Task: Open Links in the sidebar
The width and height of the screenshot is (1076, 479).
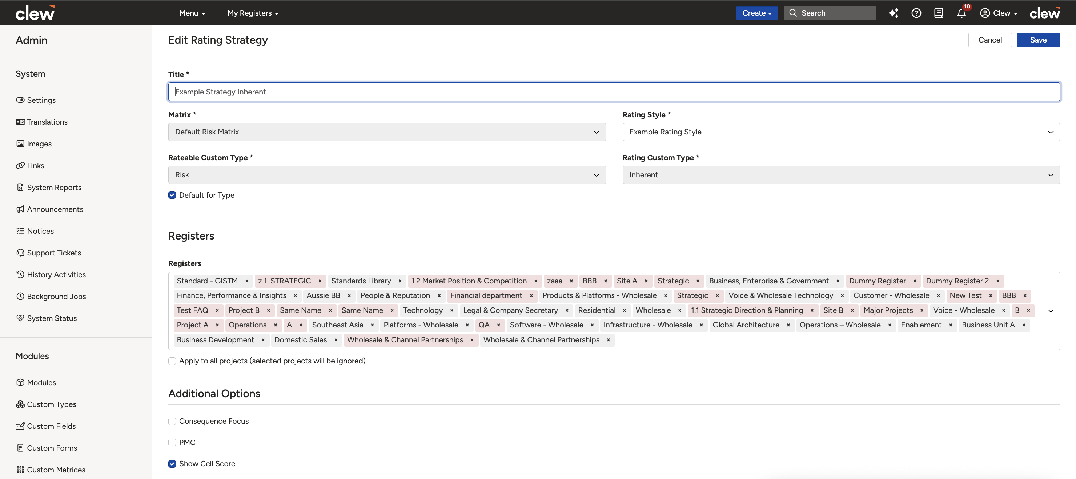Action: click(x=30, y=166)
